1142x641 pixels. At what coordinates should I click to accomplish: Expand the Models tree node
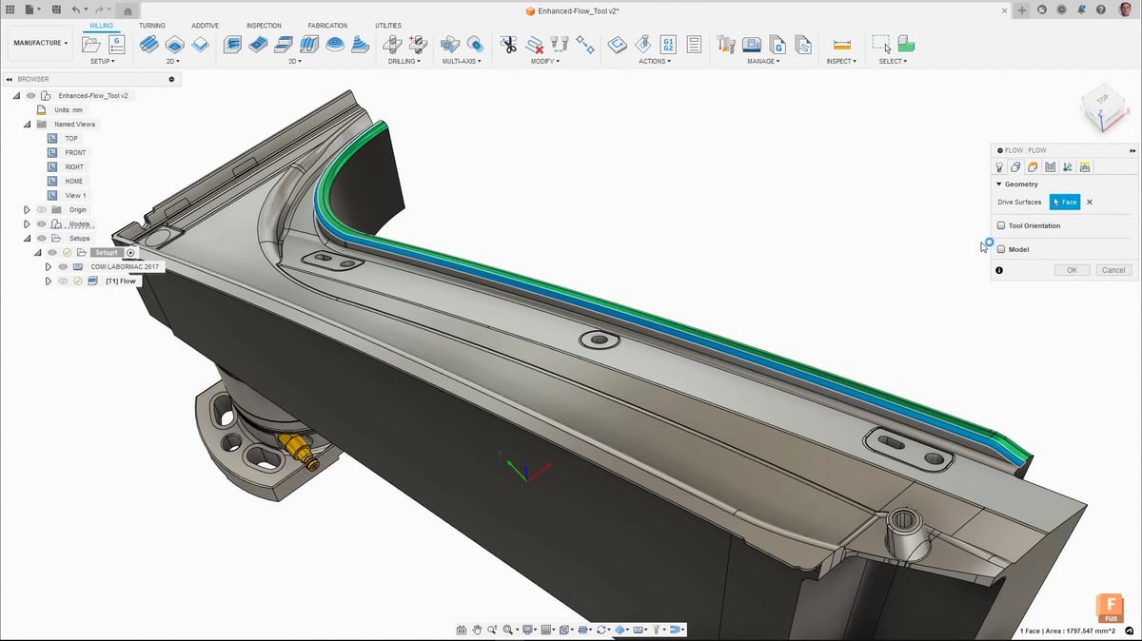[27, 224]
